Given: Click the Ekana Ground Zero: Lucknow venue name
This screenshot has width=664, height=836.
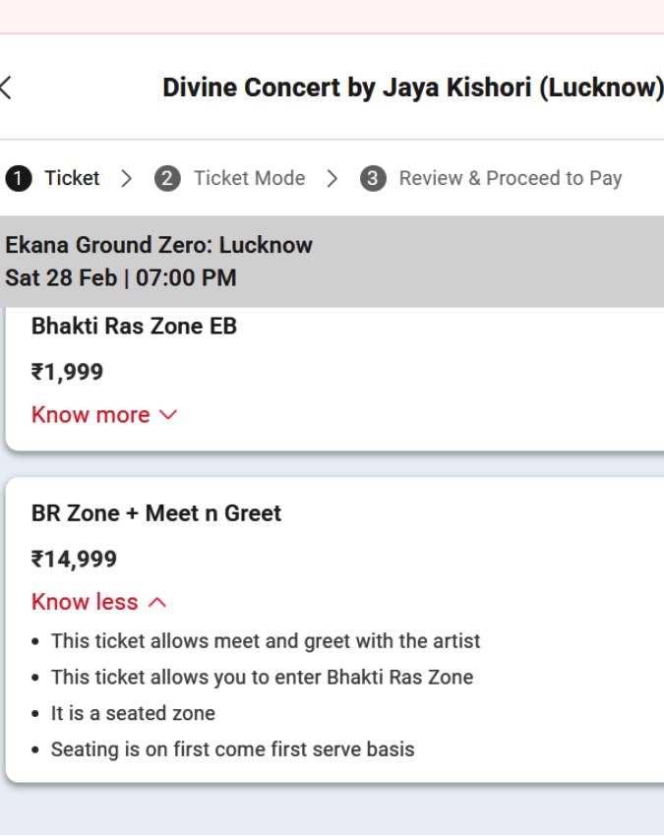Looking at the screenshot, I should coord(158,245).
